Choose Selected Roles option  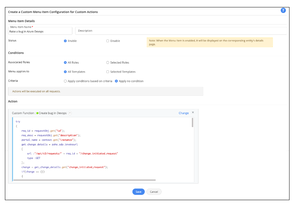pos(108,62)
